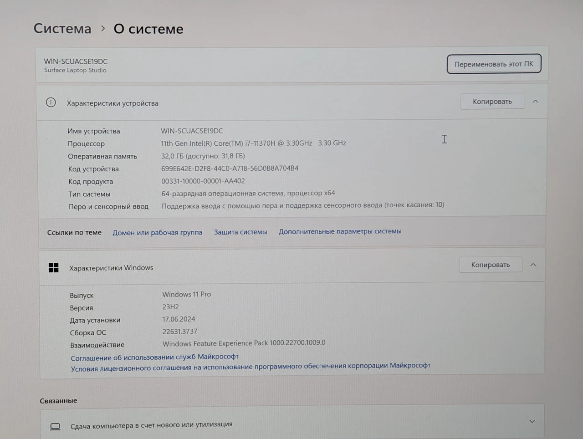
Task: Click the О системе page title
Action: [148, 29]
